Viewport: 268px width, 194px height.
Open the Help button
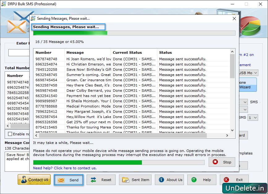202,180
